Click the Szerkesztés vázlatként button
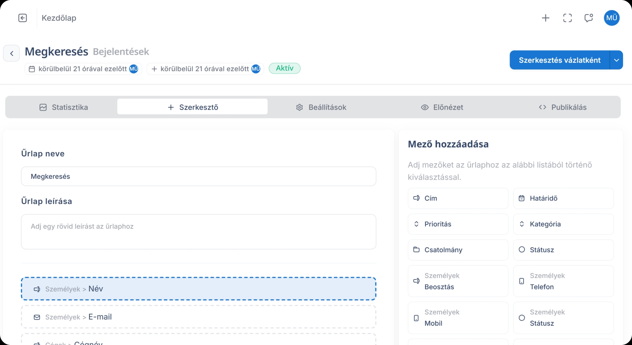632x345 pixels. click(x=559, y=60)
